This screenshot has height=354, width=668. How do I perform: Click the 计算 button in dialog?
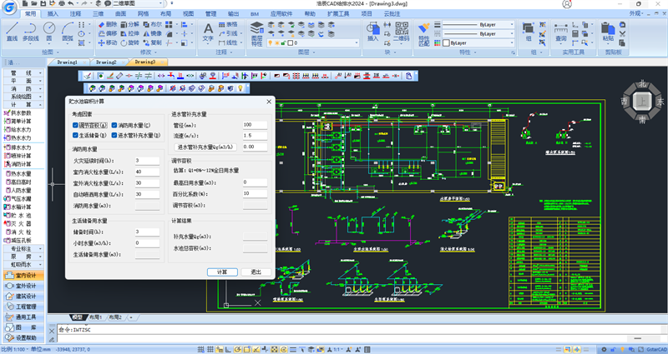tap(221, 272)
